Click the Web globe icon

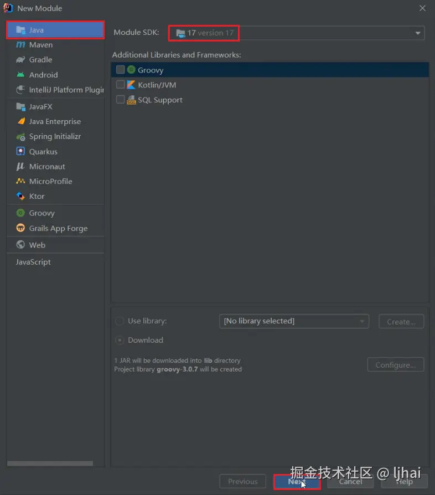(x=20, y=245)
